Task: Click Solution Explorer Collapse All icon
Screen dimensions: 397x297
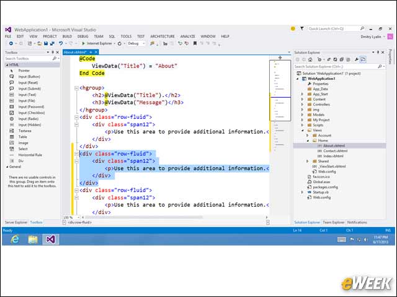Action: tap(342, 59)
